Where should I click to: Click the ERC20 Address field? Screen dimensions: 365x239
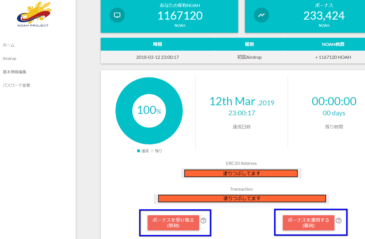tap(241, 173)
